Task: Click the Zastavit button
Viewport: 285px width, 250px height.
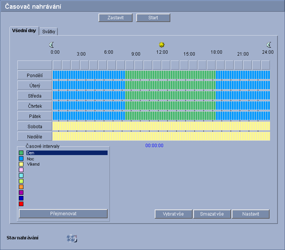Action: pyautogui.click(x=116, y=18)
